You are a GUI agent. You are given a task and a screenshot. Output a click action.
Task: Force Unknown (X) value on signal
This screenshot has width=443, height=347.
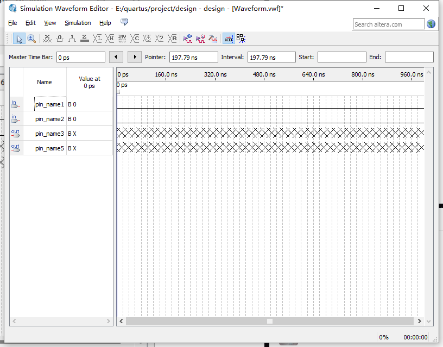47,39
